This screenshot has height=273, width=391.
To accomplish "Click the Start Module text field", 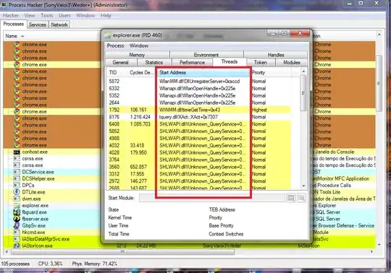I will [212, 198].
